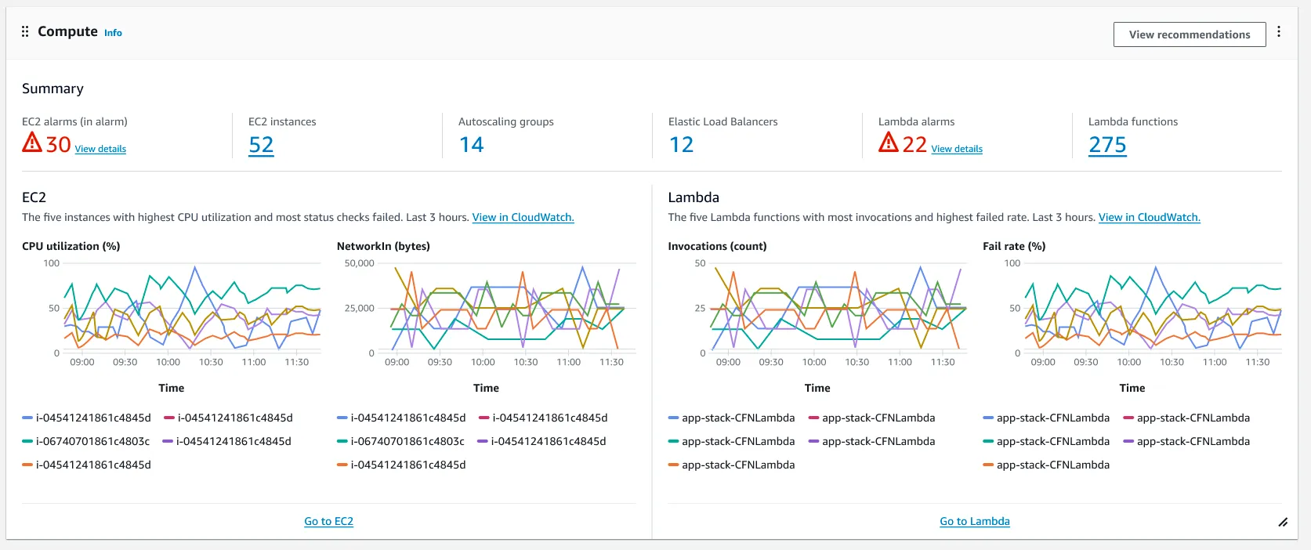
Task: Click the CPU utilization chart area
Action: (192, 309)
